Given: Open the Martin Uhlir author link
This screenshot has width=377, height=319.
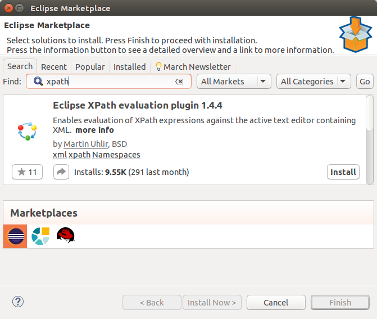Looking at the screenshot, I should [86, 144].
